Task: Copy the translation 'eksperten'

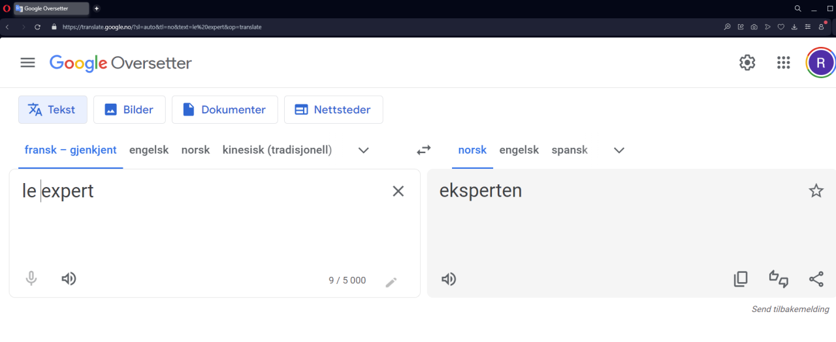Action: 741,279
